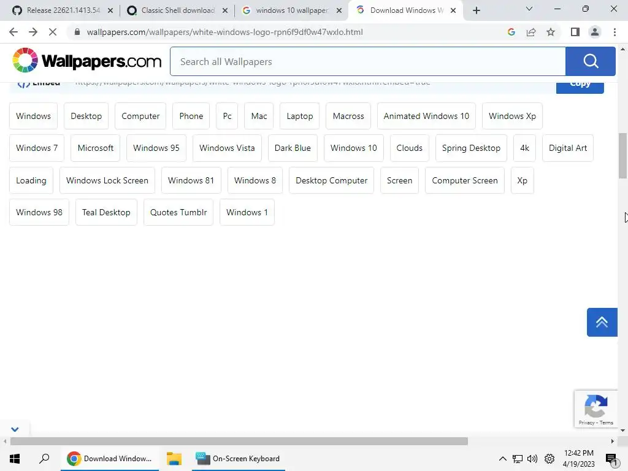Click the Teal Desktop tag
This screenshot has width=628, height=471.
coord(106,212)
